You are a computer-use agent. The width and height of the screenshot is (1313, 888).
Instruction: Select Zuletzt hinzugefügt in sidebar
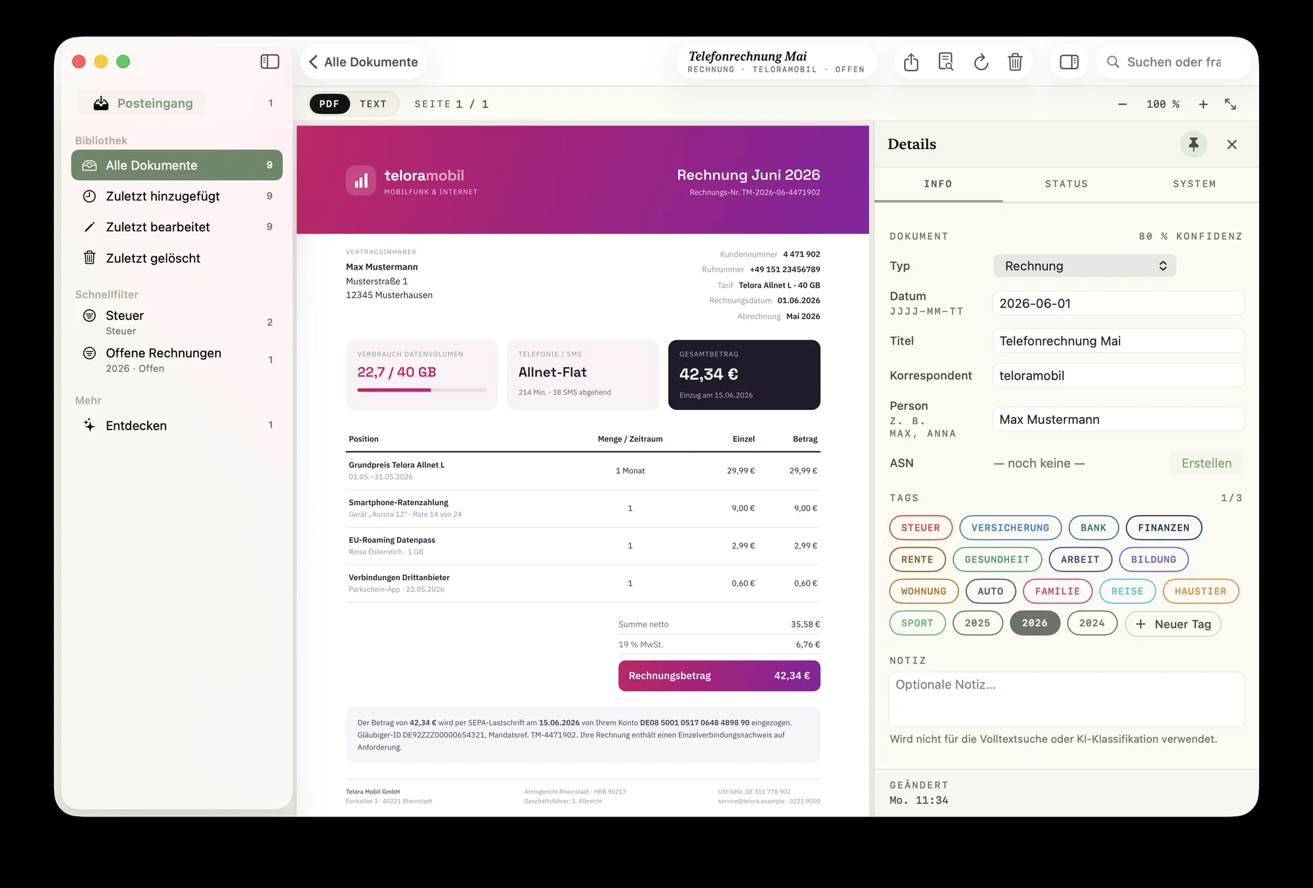[x=177, y=196]
